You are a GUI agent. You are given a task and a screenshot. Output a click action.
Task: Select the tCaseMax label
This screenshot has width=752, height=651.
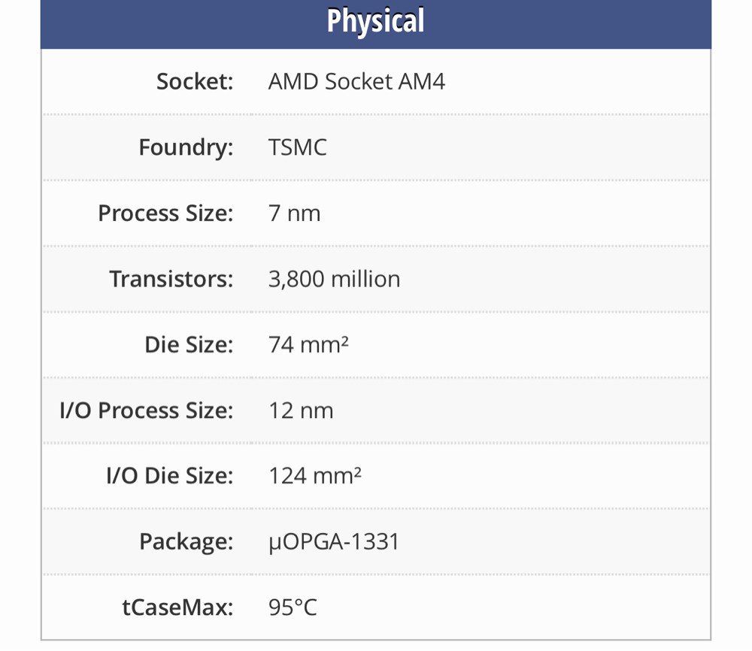177,607
